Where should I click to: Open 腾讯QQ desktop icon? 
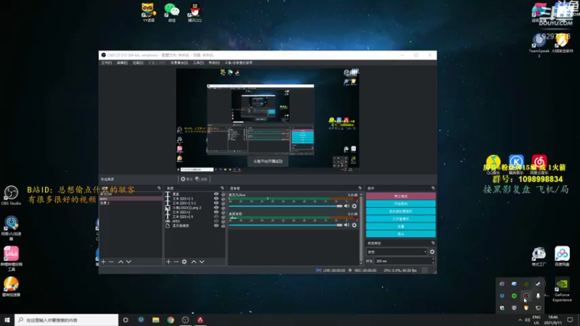194,12
